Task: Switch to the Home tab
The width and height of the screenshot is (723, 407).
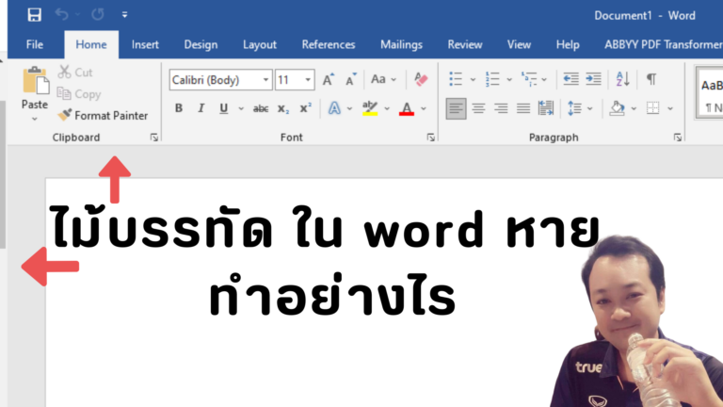Action: click(91, 44)
